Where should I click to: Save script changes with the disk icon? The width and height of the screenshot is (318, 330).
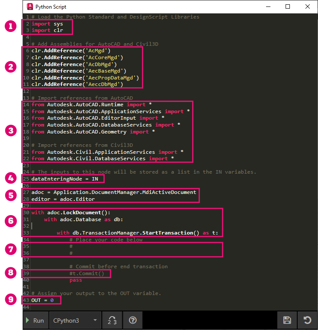(x=287, y=320)
